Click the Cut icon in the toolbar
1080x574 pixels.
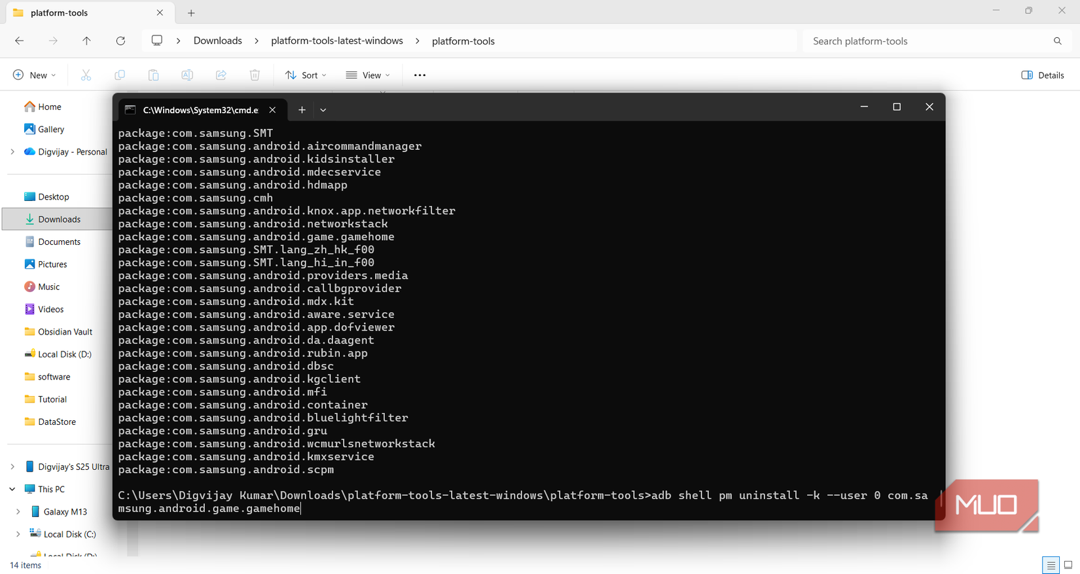86,75
